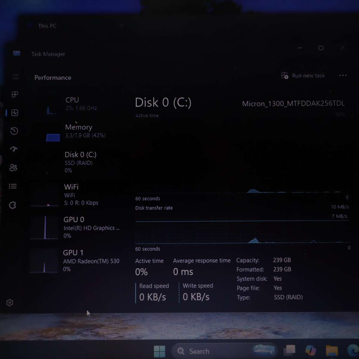Screen dimensions: 359x359
Task: Open the Startup apps icon
Action: [x=14, y=149]
